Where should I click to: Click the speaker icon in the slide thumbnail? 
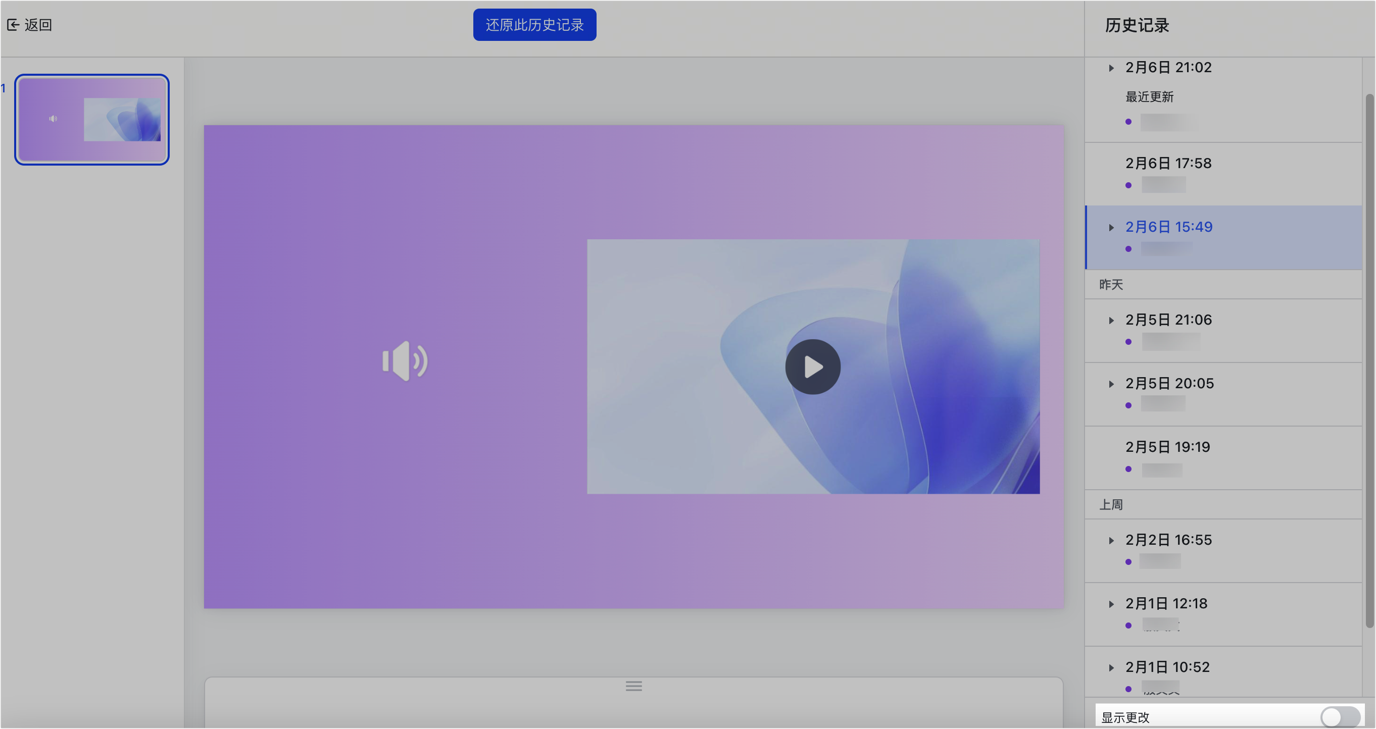pos(53,119)
